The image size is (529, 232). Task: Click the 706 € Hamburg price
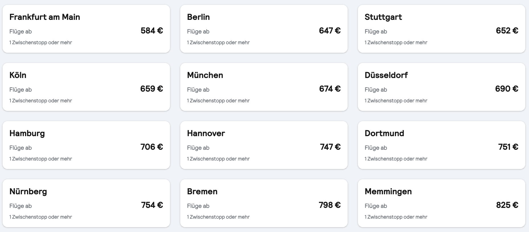click(152, 147)
